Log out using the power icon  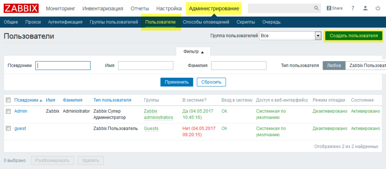(378, 8)
